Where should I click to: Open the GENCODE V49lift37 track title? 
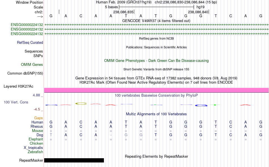[156, 21]
